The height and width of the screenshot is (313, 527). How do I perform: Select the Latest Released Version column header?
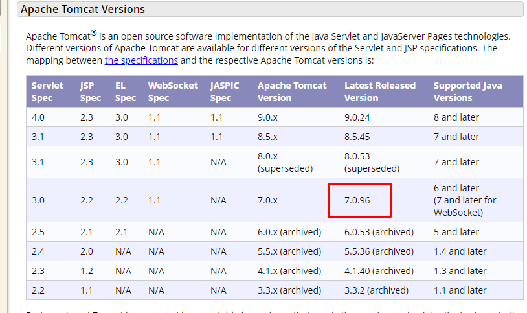[380, 91]
